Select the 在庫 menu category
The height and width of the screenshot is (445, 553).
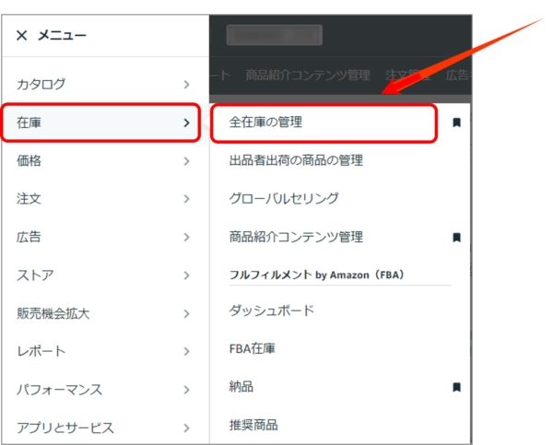point(101,123)
